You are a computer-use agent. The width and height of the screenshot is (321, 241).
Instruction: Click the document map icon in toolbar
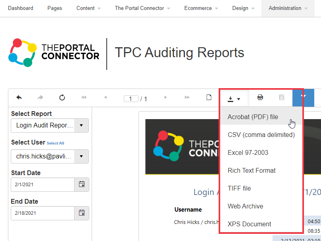pos(282,97)
